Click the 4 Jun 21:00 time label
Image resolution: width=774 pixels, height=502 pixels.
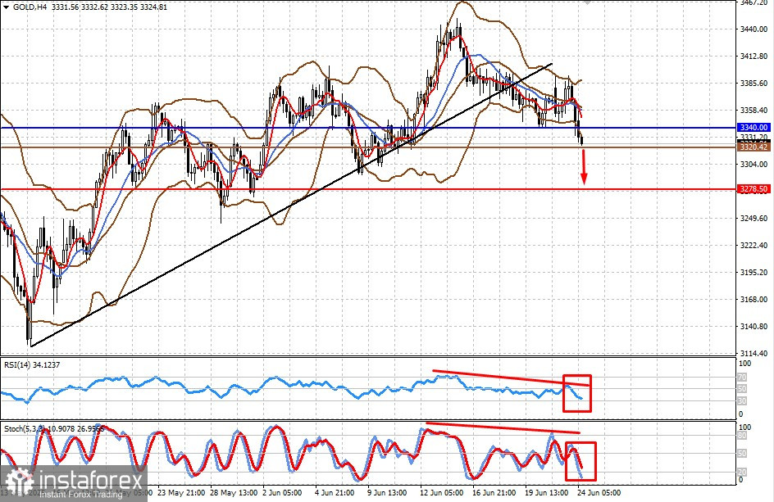click(x=335, y=493)
